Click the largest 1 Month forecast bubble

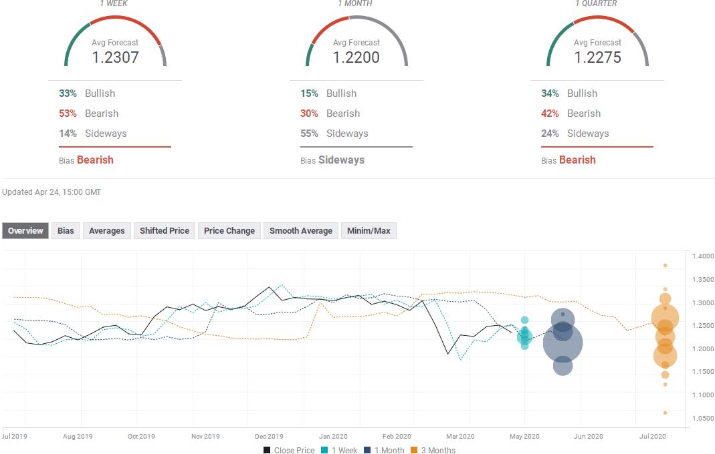click(563, 343)
